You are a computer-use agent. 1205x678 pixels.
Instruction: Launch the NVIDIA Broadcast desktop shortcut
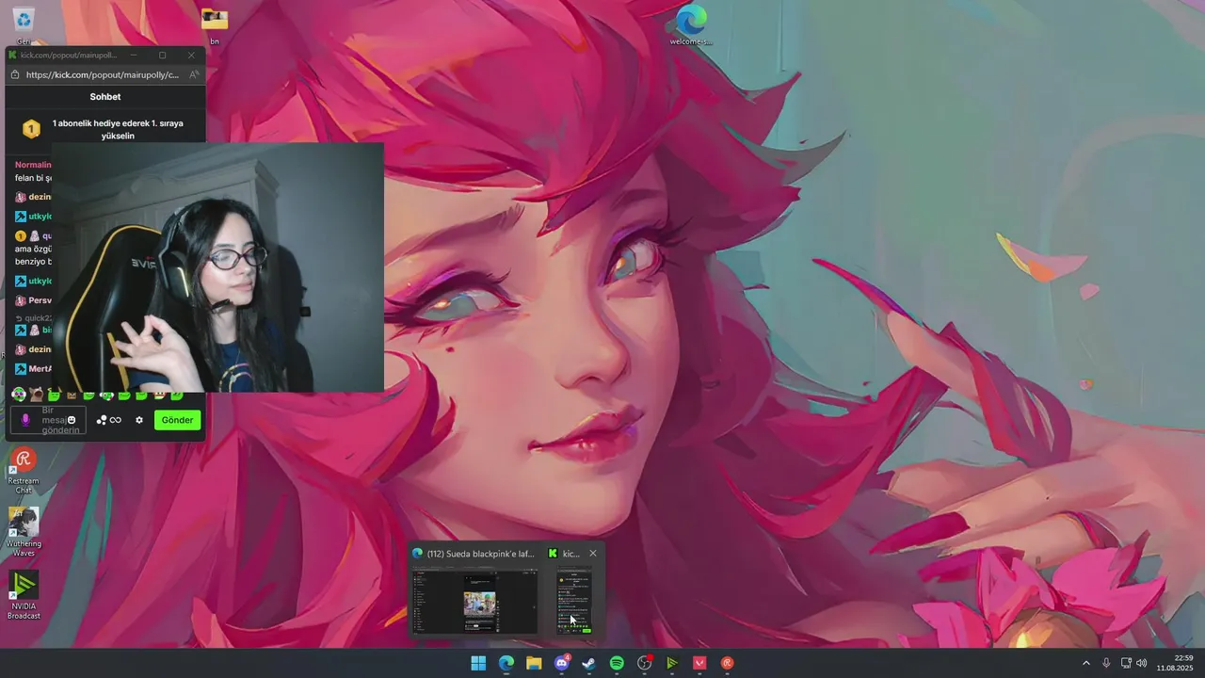tap(24, 596)
